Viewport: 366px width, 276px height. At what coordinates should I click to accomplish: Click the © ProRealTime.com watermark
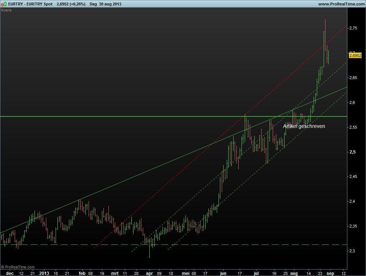tap(18, 267)
